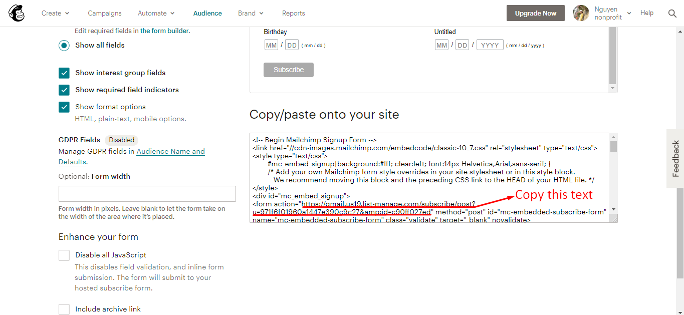Open the Help link
Screen dimensions: 684x315
pyautogui.click(x=647, y=13)
